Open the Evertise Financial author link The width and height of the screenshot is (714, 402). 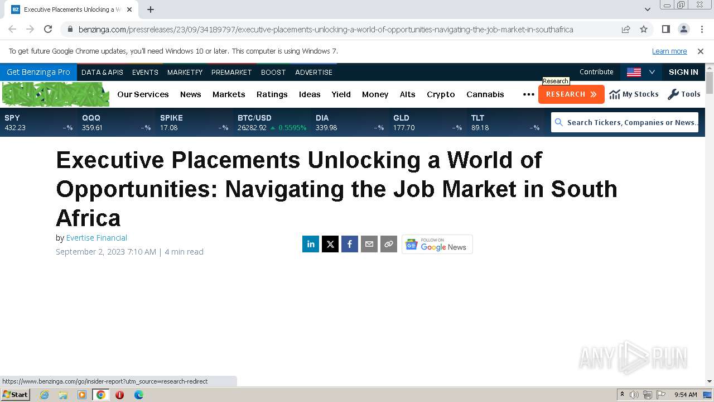(x=97, y=238)
